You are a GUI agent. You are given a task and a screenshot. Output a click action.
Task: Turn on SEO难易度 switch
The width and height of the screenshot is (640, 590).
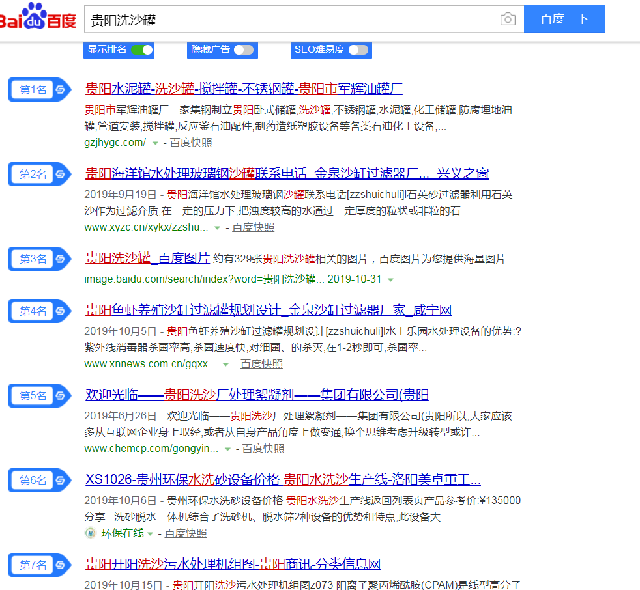pos(358,49)
